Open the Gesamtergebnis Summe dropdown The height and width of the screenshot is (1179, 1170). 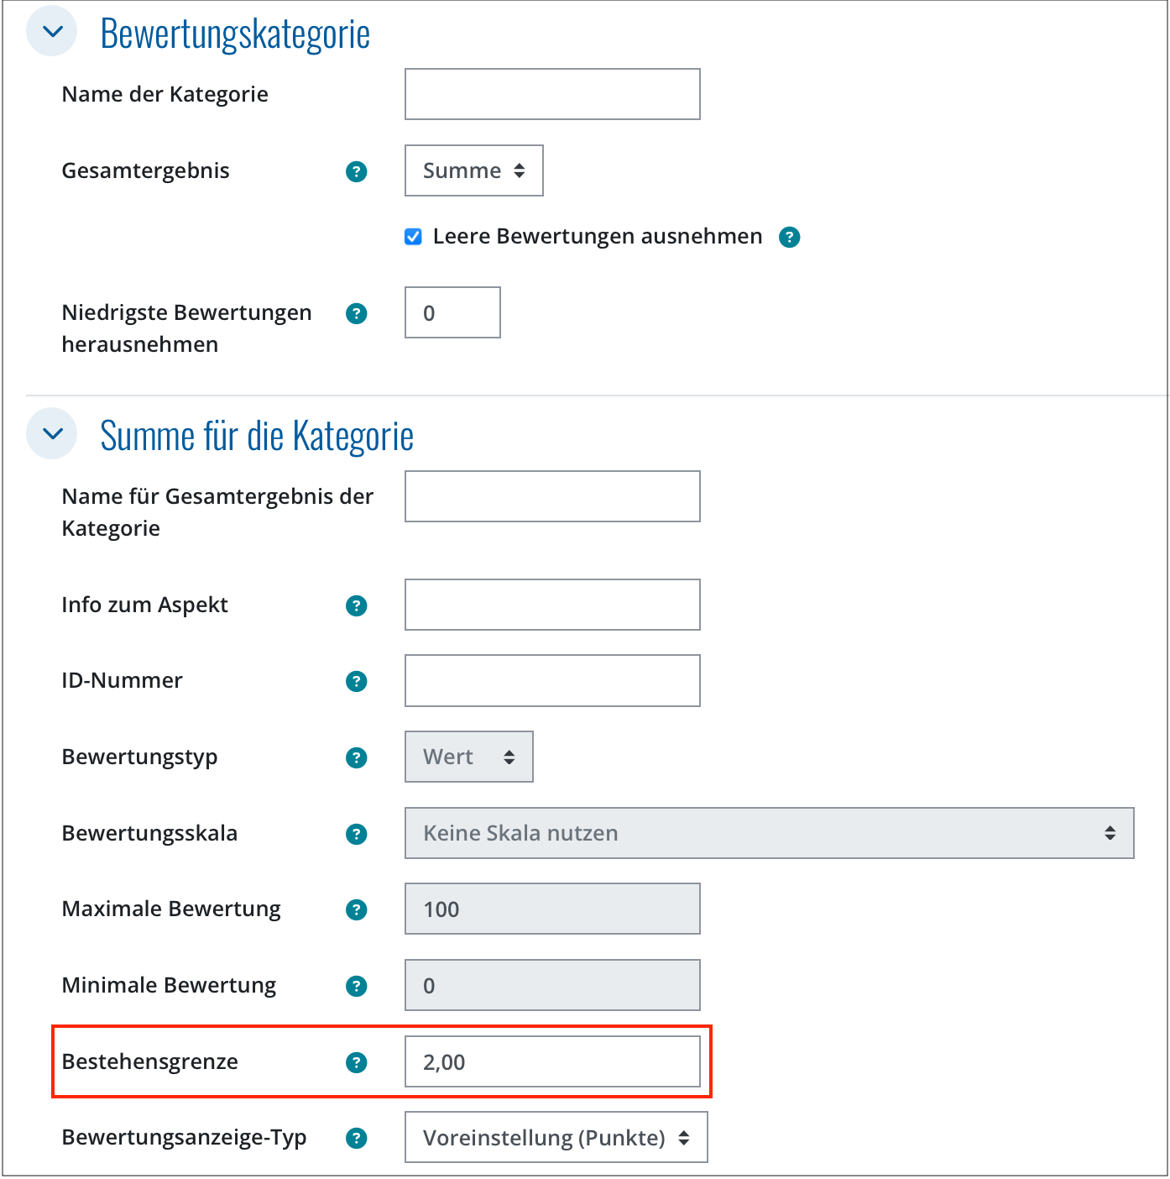point(473,170)
